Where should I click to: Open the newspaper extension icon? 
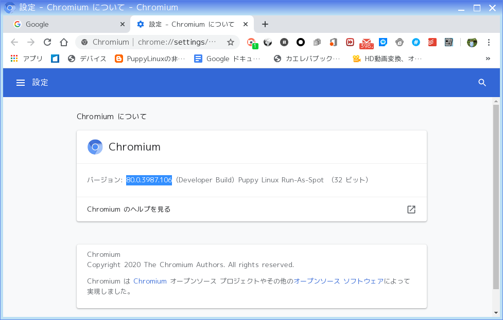[x=449, y=42]
